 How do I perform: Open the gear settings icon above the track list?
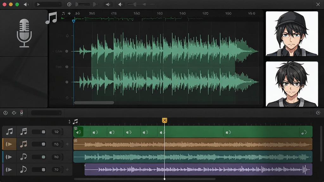[x=5, y=113]
